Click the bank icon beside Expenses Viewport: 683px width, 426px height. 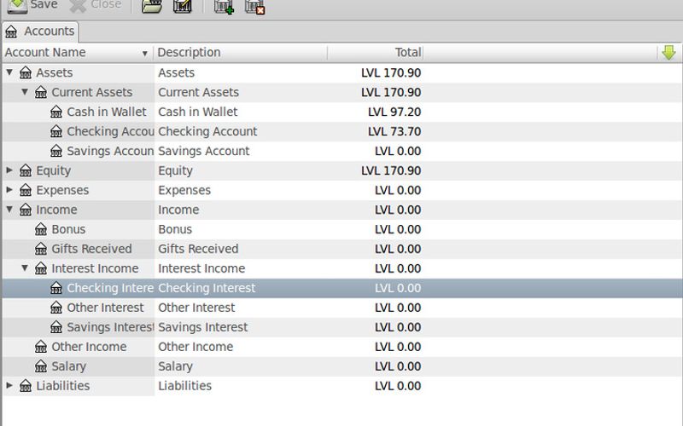[26, 190]
